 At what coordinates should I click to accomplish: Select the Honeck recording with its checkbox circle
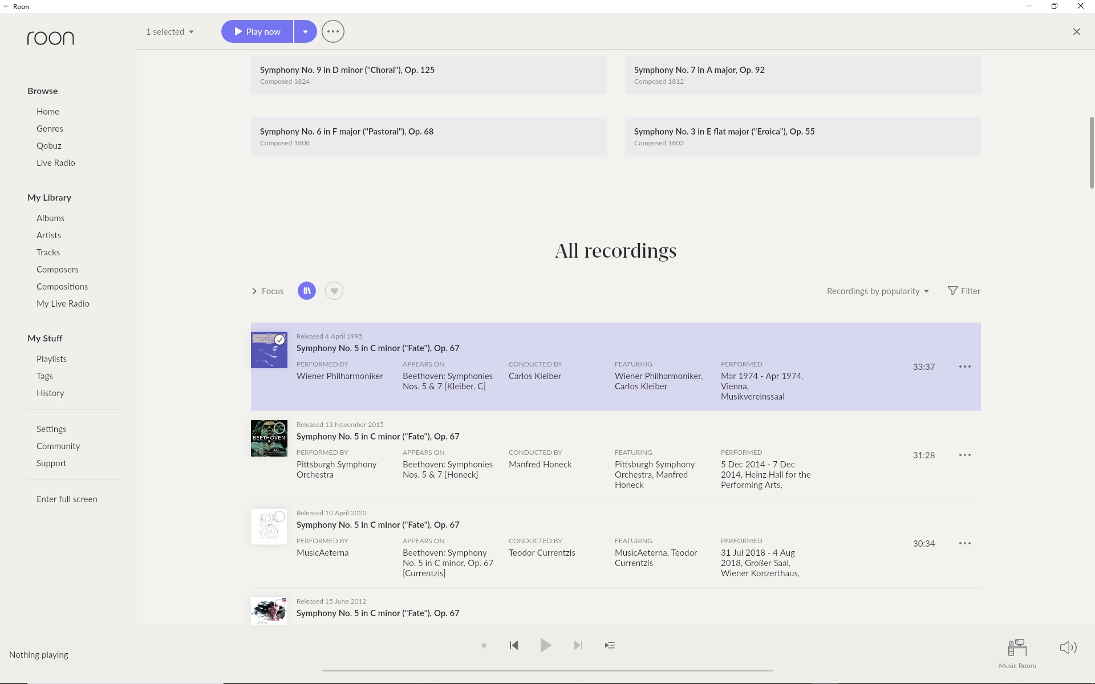(279, 428)
